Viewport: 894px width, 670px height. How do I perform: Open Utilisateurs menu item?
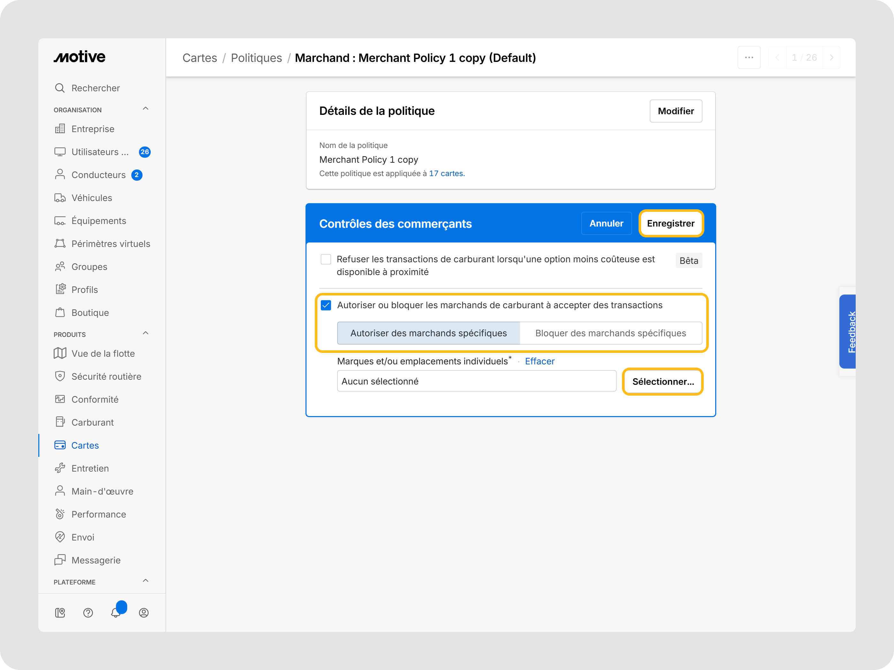coord(100,152)
